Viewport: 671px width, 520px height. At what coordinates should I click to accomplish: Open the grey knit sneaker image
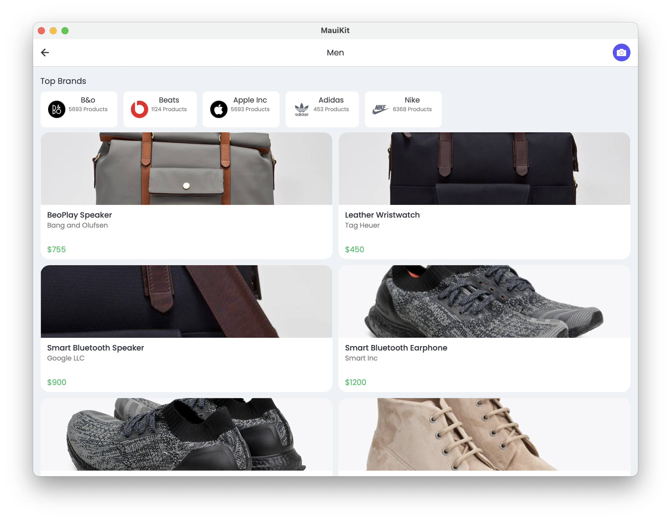[x=484, y=301]
